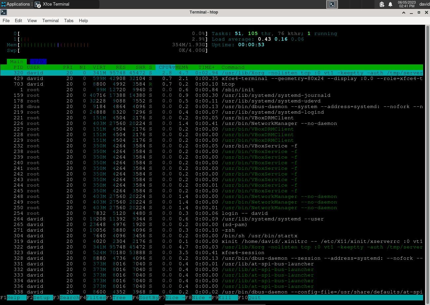Select the /bin/sh startx process row
Screen dimensions: 430x305
coord(211,236)
